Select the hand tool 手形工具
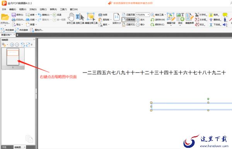 [x=71, y=19]
